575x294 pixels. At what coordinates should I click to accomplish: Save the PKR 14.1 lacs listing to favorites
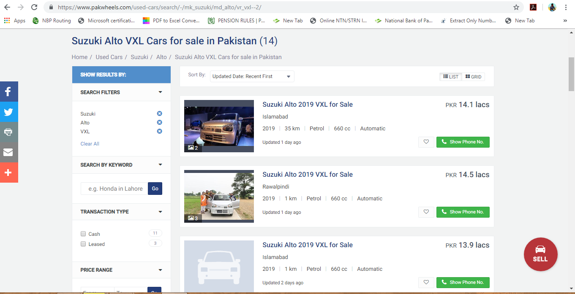[x=426, y=142]
